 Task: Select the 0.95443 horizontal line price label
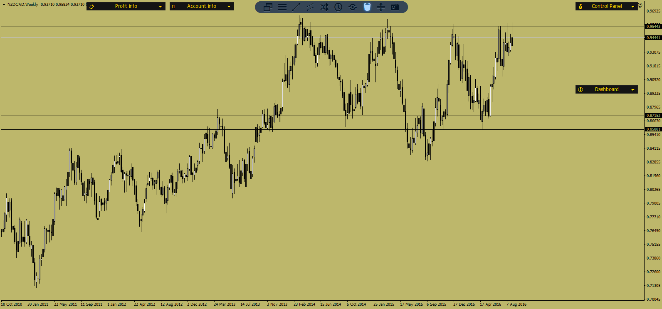click(x=653, y=26)
